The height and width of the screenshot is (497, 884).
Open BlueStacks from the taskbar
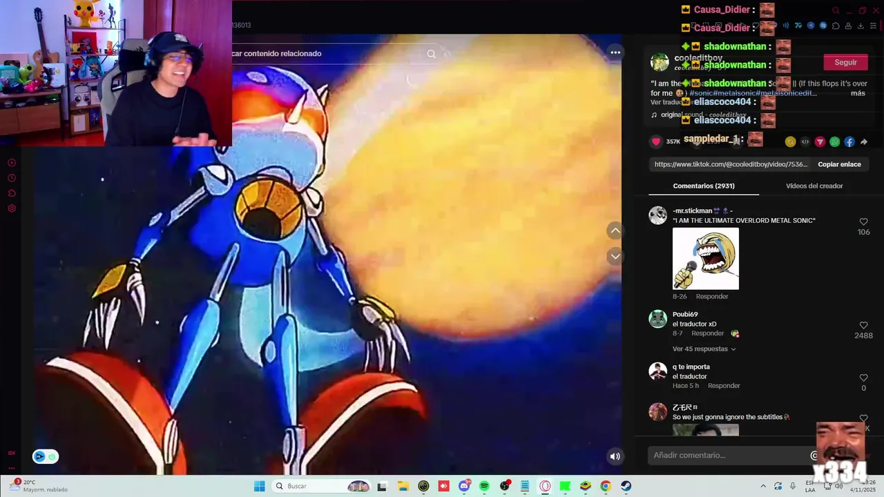click(x=586, y=486)
